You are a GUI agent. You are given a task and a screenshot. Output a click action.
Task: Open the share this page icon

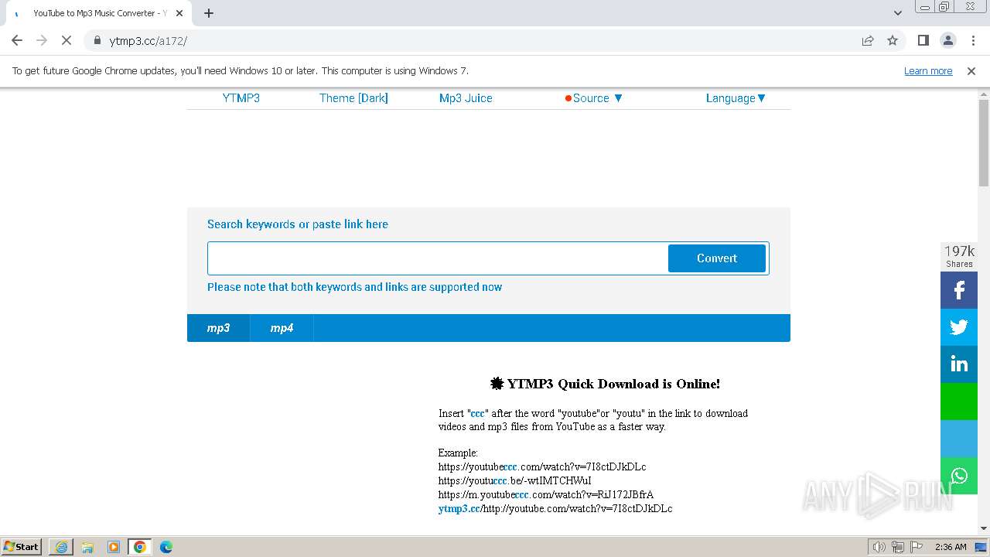click(868, 40)
